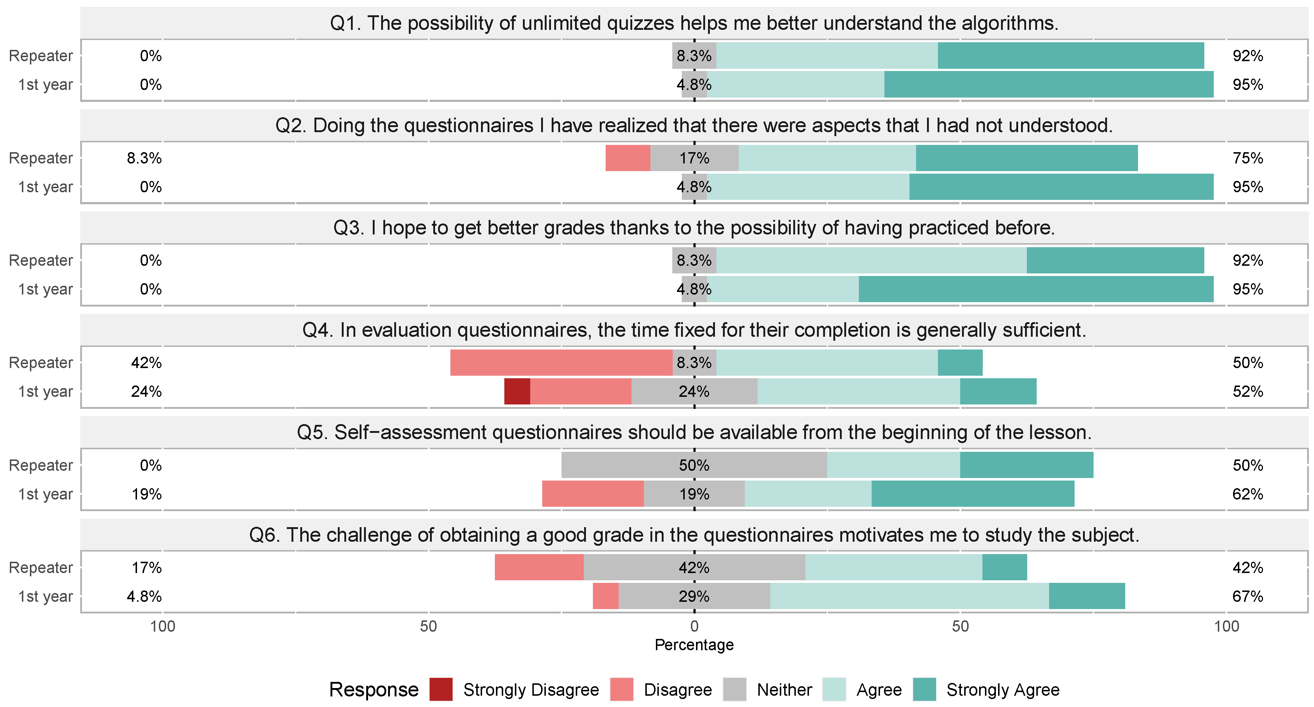Click the Response legend title
The width and height of the screenshot is (1314, 707).
[374, 689]
